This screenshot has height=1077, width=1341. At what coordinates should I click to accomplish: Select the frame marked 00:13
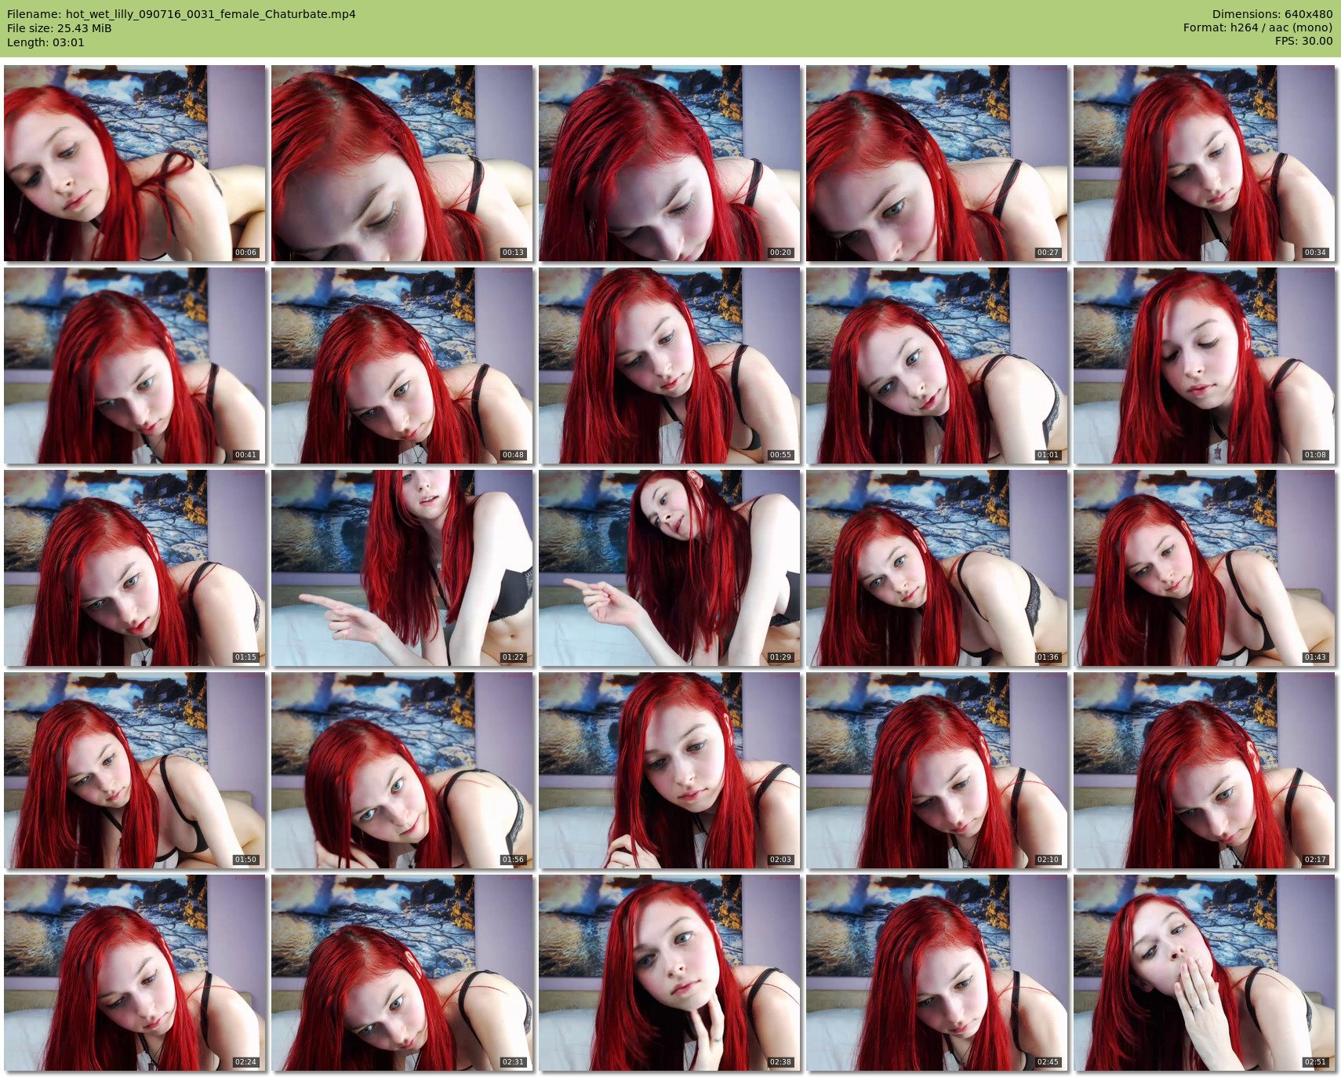click(402, 163)
